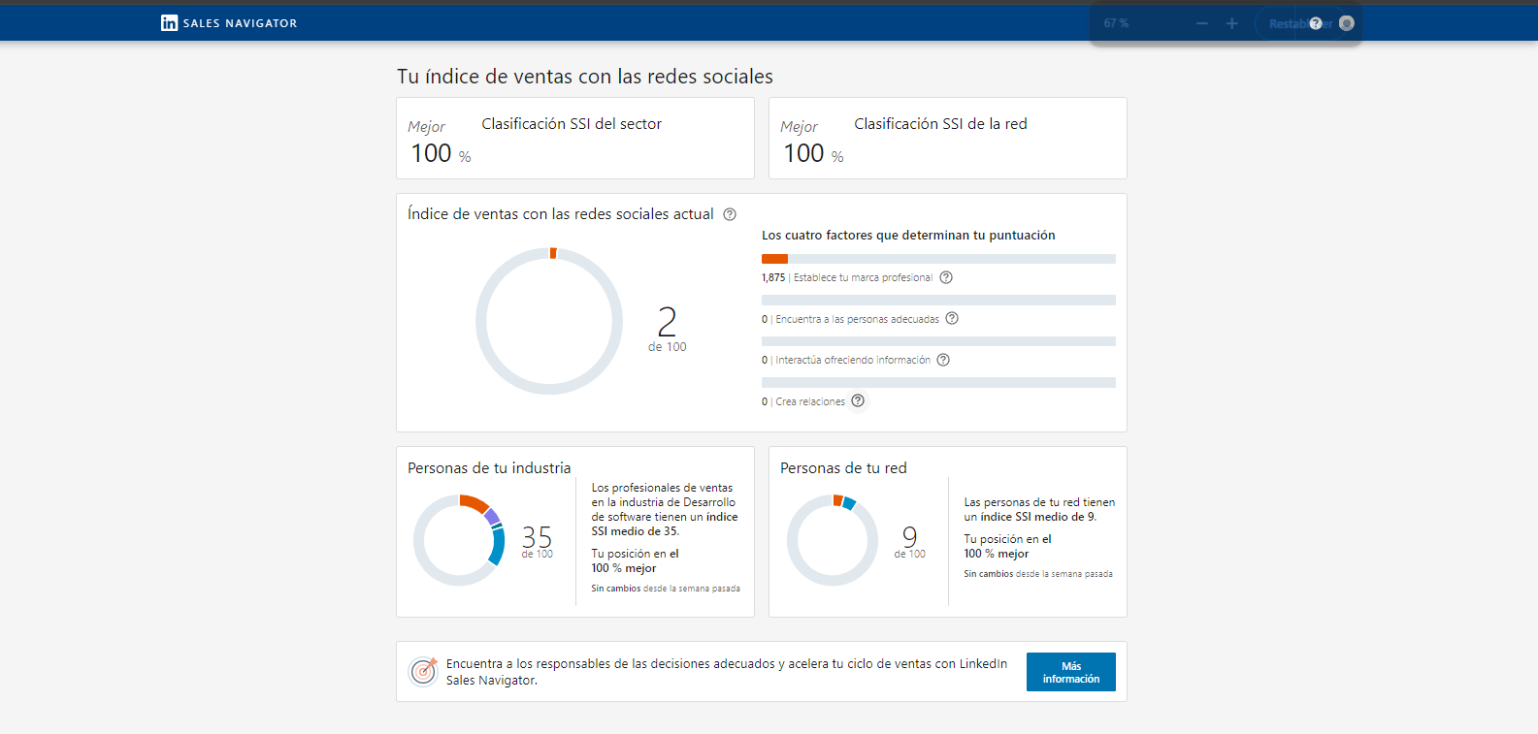The image size is (1538, 734).
Task: Click the Personas de tu industria donut chart
Action: click(459, 540)
